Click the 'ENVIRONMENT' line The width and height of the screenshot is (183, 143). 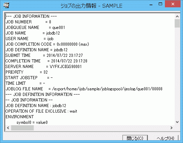click(19, 117)
